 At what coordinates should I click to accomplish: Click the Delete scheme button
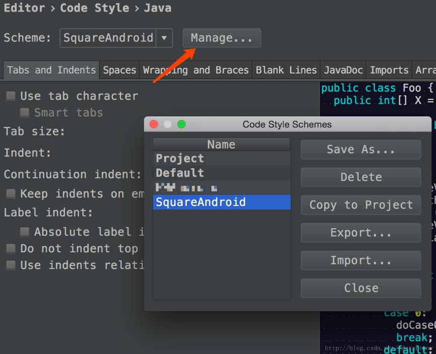click(x=360, y=177)
